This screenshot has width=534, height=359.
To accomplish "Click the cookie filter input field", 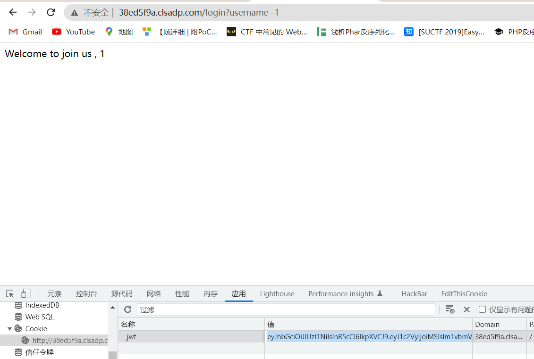I will [286, 309].
